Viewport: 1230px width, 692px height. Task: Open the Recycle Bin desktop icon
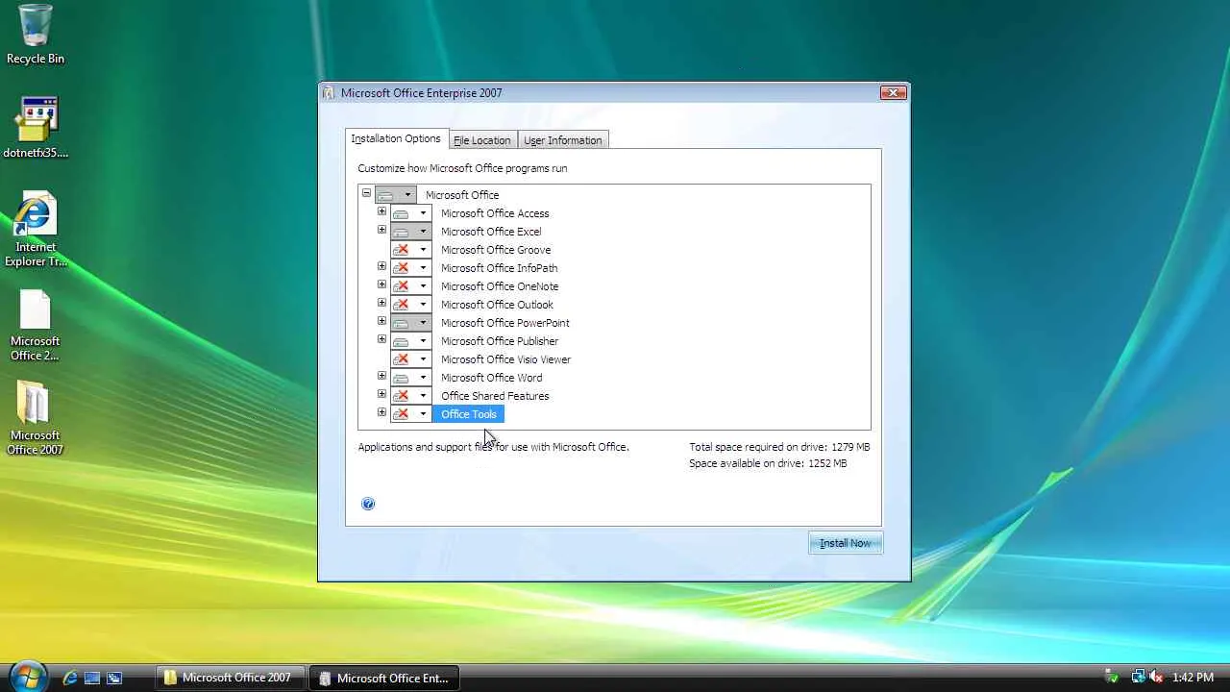click(36, 35)
